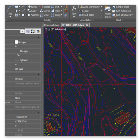This screenshot has width=140, height=140.
Task: Open the [2D Wireframe] visual style menu
Action: tap(58, 30)
